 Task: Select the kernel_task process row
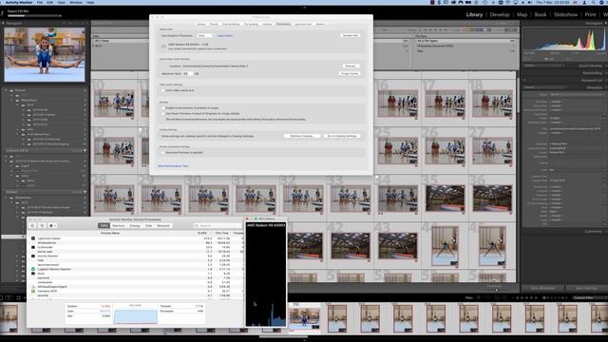coord(135,252)
